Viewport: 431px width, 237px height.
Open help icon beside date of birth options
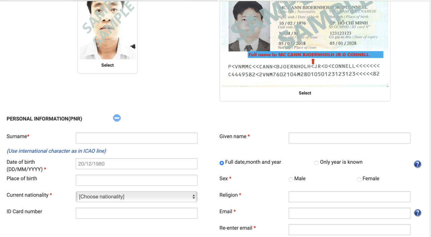418,164
